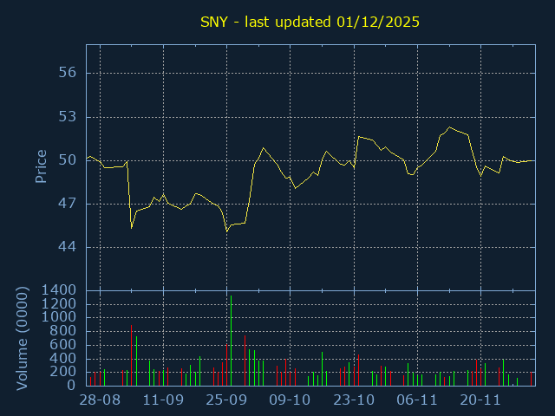Select the 53 price tick label
This screenshot has height=416, width=555.
click(x=68, y=116)
